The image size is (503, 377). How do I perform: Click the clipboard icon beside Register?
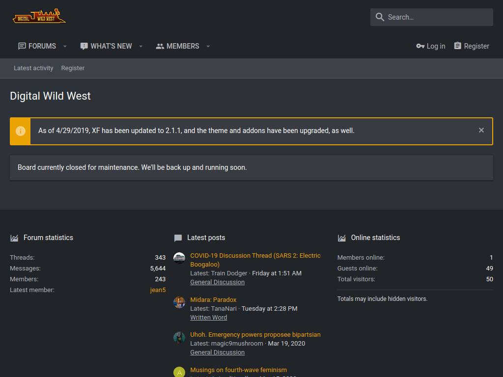458,46
